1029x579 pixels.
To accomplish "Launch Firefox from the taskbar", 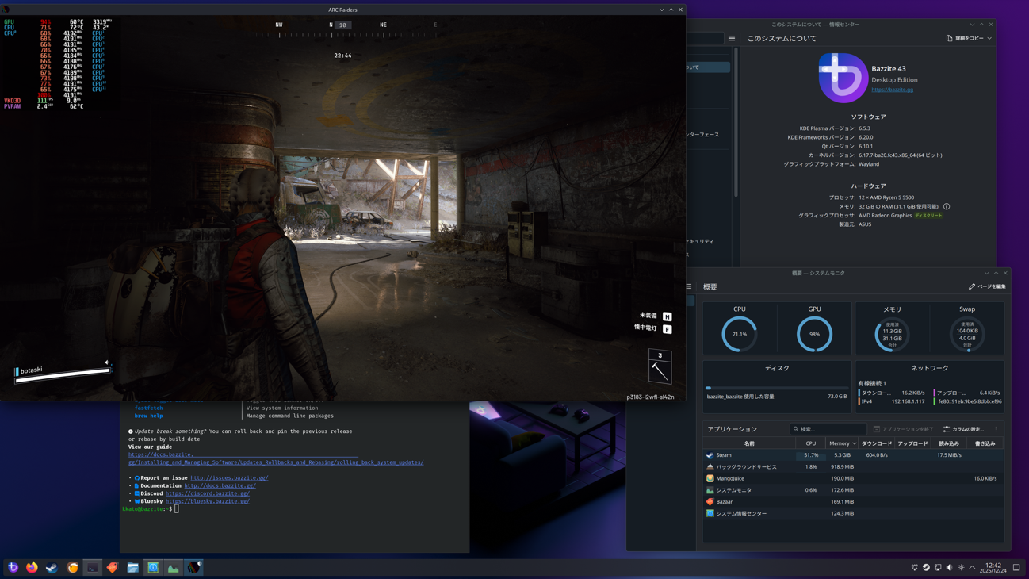I will [32, 568].
